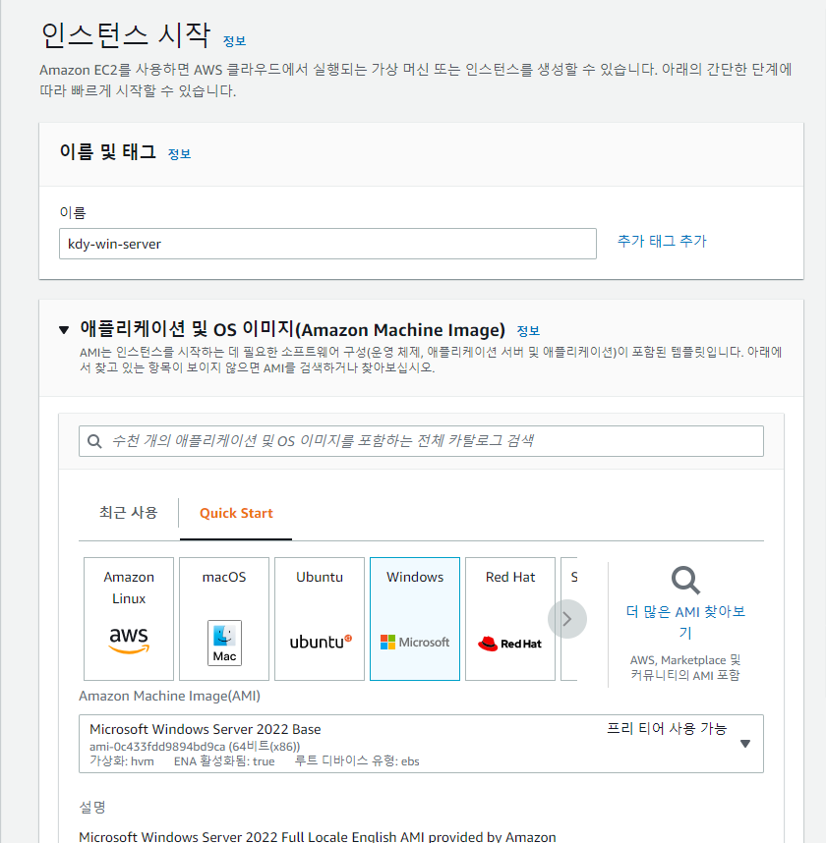826x843 pixels.
Task: Click the search icon in catalog search
Action: [x=94, y=441]
